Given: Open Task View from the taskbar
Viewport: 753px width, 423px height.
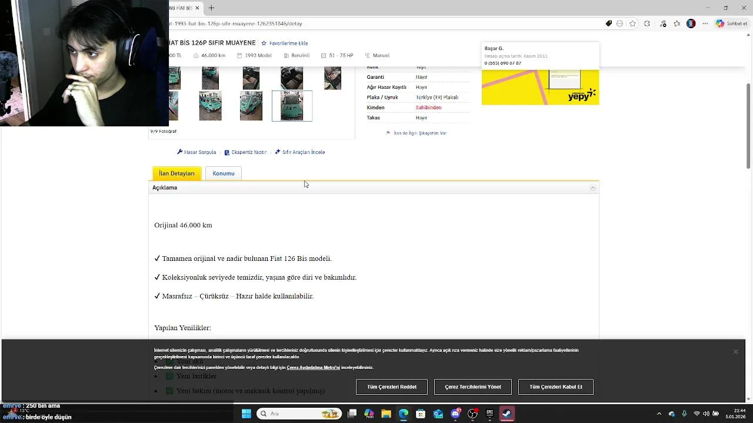Looking at the screenshot, I should tap(352, 414).
